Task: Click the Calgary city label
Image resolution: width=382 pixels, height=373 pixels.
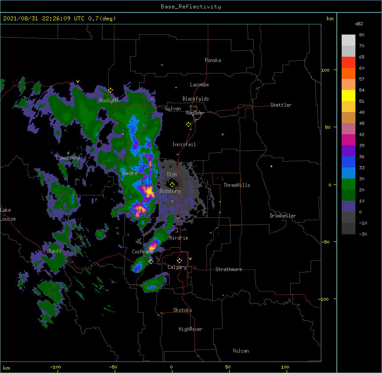Action: click(177, 267)
